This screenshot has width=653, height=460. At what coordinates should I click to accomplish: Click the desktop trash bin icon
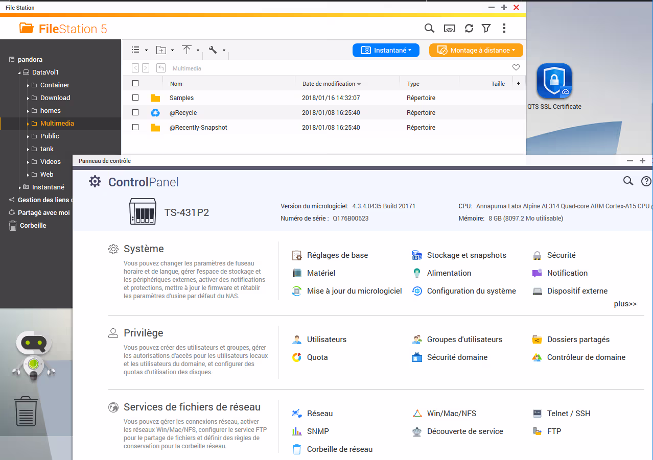[x=26, y=411]
